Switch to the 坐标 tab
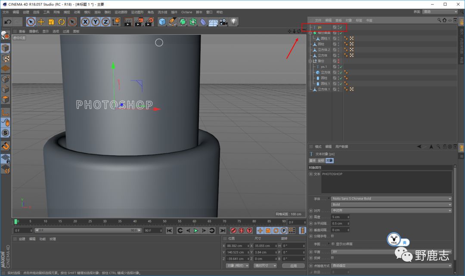 321,161
